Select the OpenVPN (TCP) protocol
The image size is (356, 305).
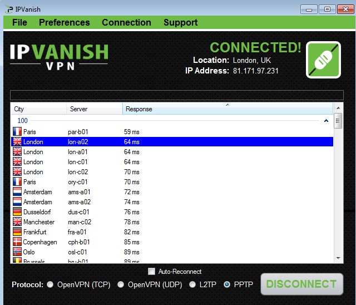50,284
